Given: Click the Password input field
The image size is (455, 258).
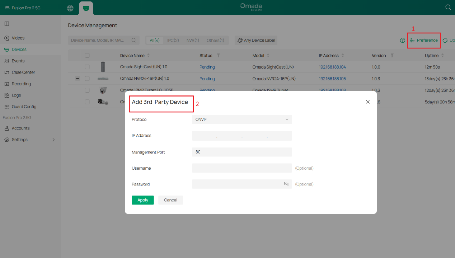Looking at the screenshot, I should 242,184.
